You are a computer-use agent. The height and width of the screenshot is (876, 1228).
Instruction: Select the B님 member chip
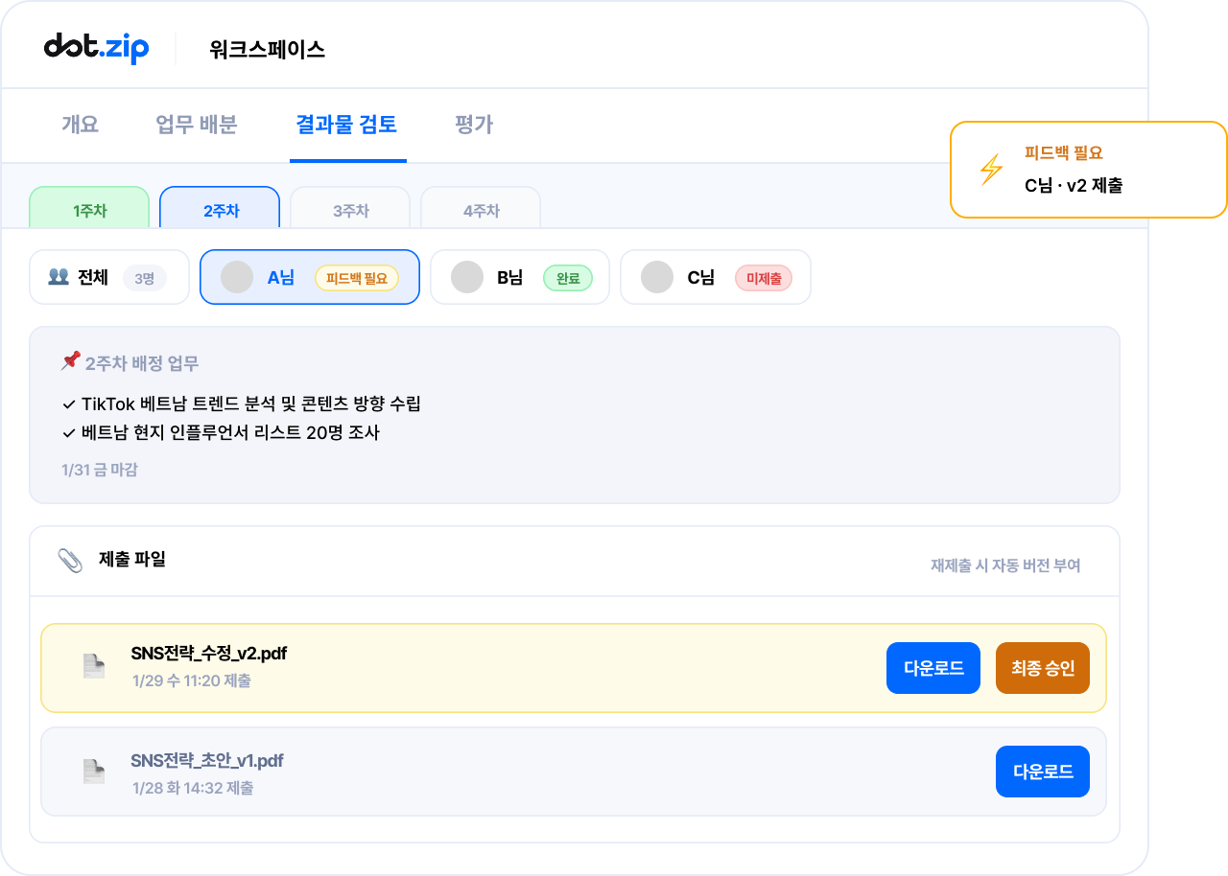[x=520, y=277]
